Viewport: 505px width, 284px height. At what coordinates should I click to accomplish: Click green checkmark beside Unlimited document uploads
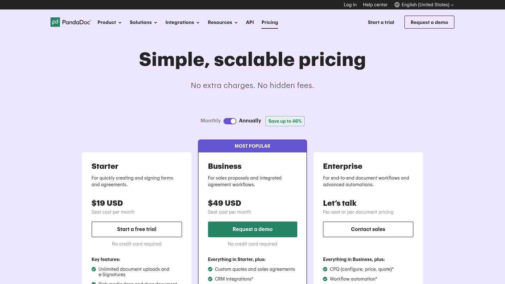point(94,269)
